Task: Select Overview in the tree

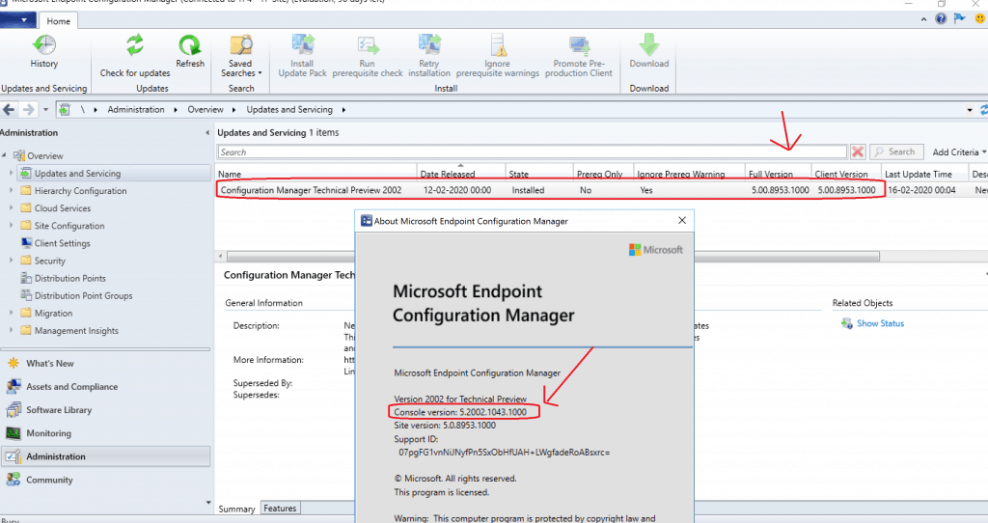Action: pos(44,155)
